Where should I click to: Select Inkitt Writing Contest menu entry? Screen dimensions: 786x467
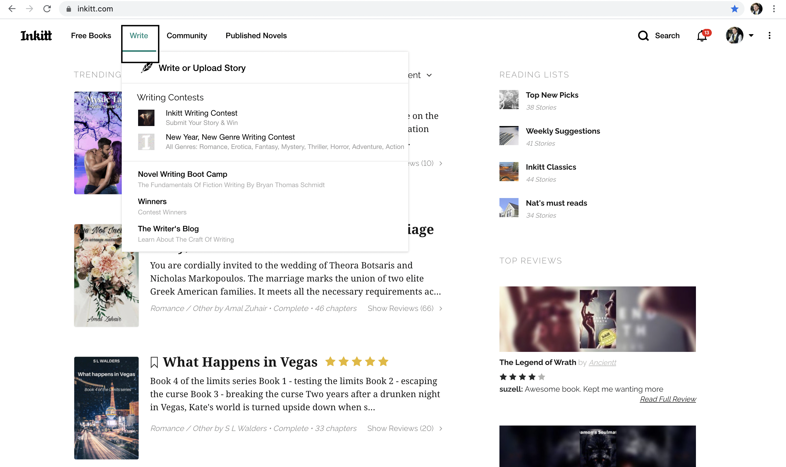tap(201, 113)
